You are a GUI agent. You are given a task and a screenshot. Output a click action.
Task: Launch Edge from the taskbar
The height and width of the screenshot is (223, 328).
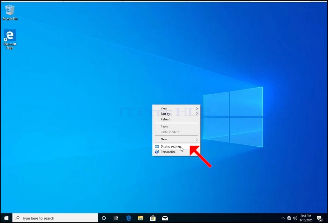click(x=129, y=218)
